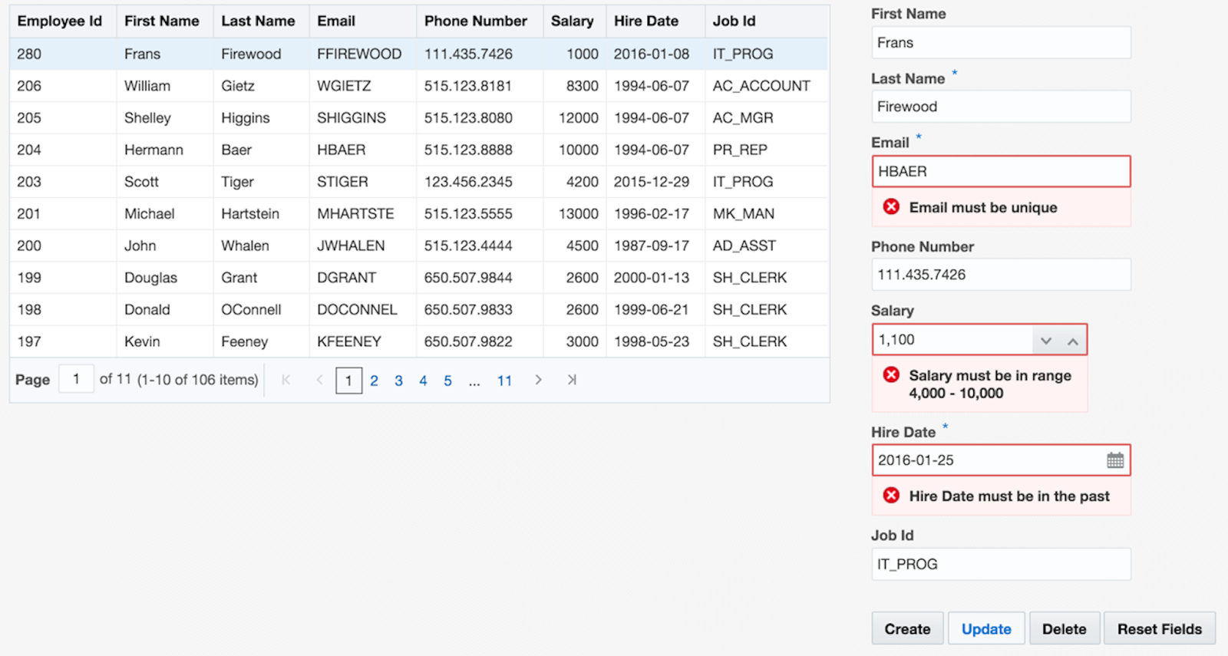Select current page 1 in pagination
Image resolution: width=1228 pixels, height=656 pixels.
click(x=349, y=381)
